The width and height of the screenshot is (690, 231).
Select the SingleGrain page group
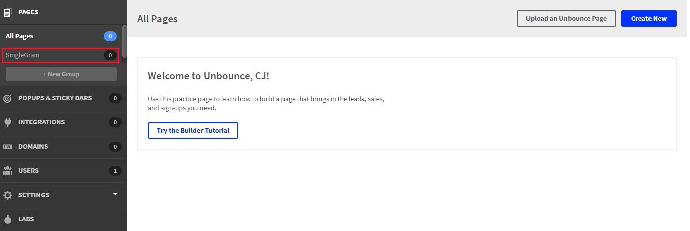[x=23, y=55]
